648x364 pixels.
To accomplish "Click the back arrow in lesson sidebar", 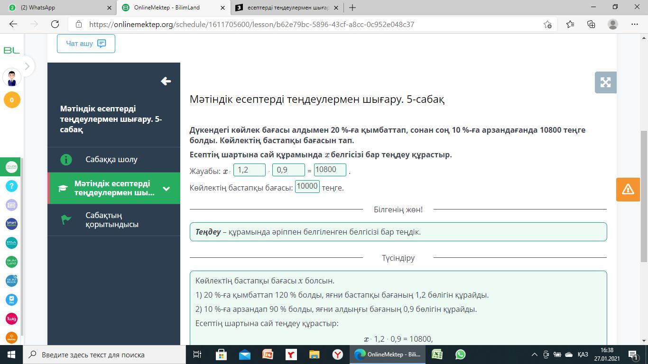I will click(166, 82).
